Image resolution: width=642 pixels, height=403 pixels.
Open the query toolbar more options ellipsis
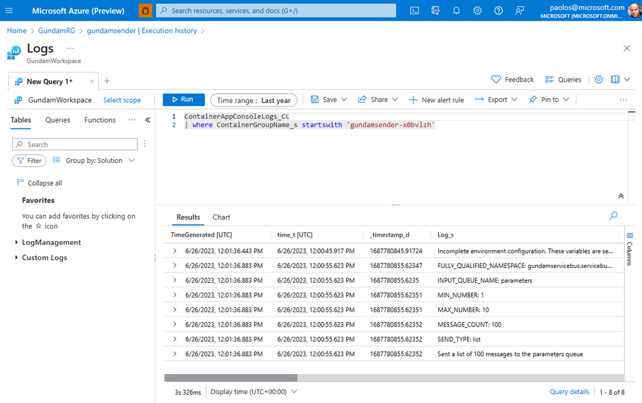click(623, 100)
